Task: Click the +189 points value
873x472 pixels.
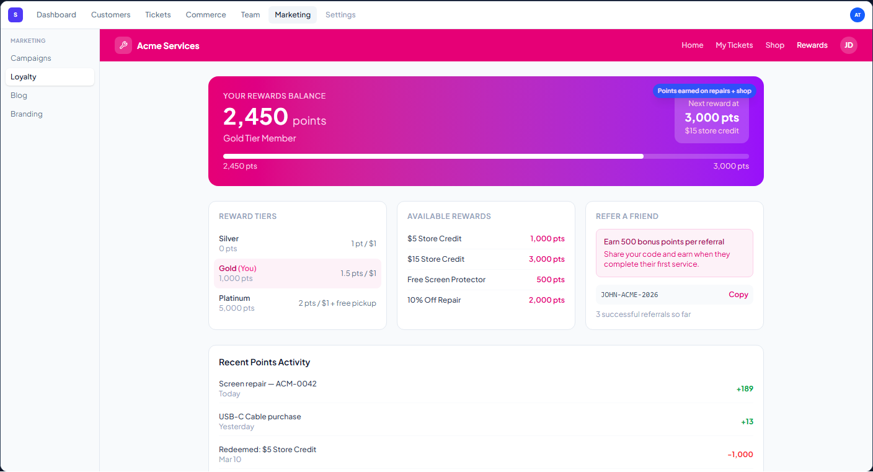Action: 745,389
